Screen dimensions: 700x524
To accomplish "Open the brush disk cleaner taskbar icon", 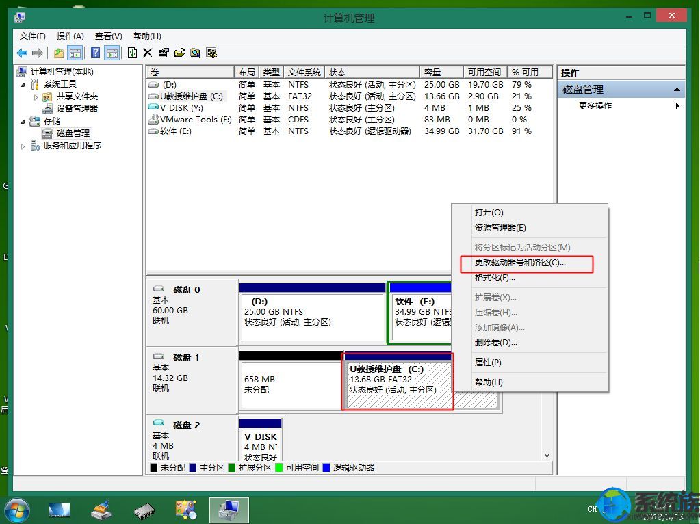I will [101, 510].
